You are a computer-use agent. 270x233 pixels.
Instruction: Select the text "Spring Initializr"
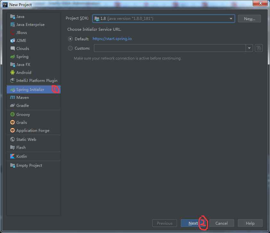pyautogui.click(x=30, y=90)
